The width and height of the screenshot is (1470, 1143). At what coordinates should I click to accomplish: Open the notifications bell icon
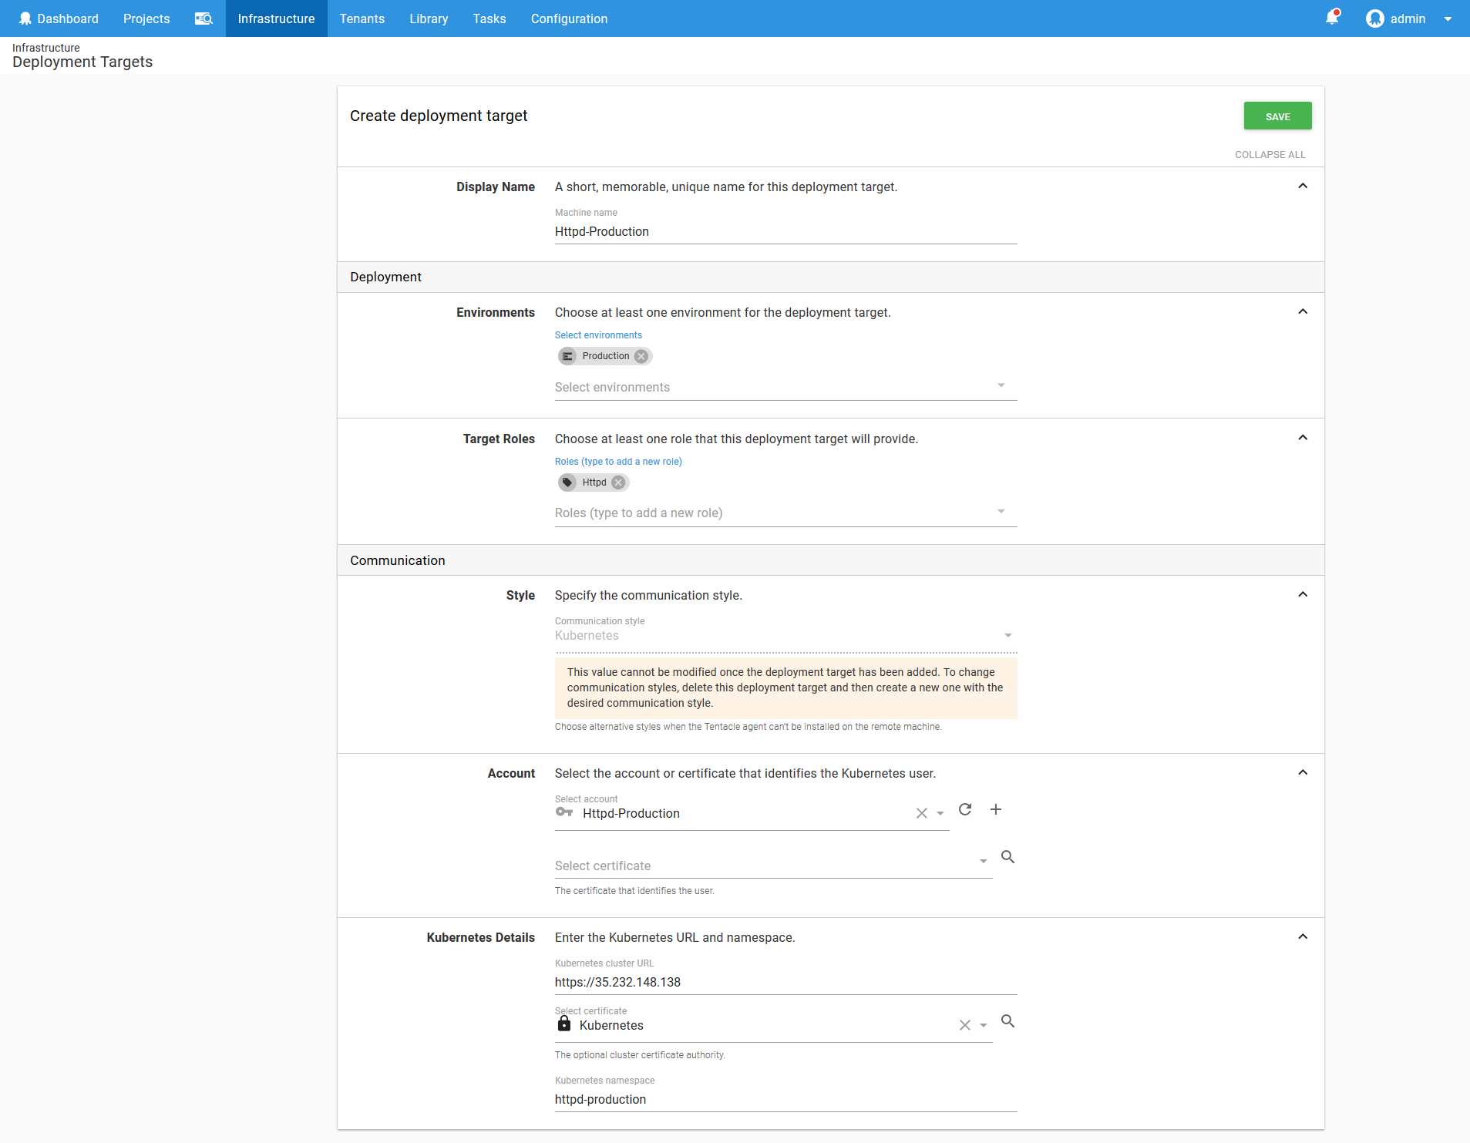tap(1331, 18)
